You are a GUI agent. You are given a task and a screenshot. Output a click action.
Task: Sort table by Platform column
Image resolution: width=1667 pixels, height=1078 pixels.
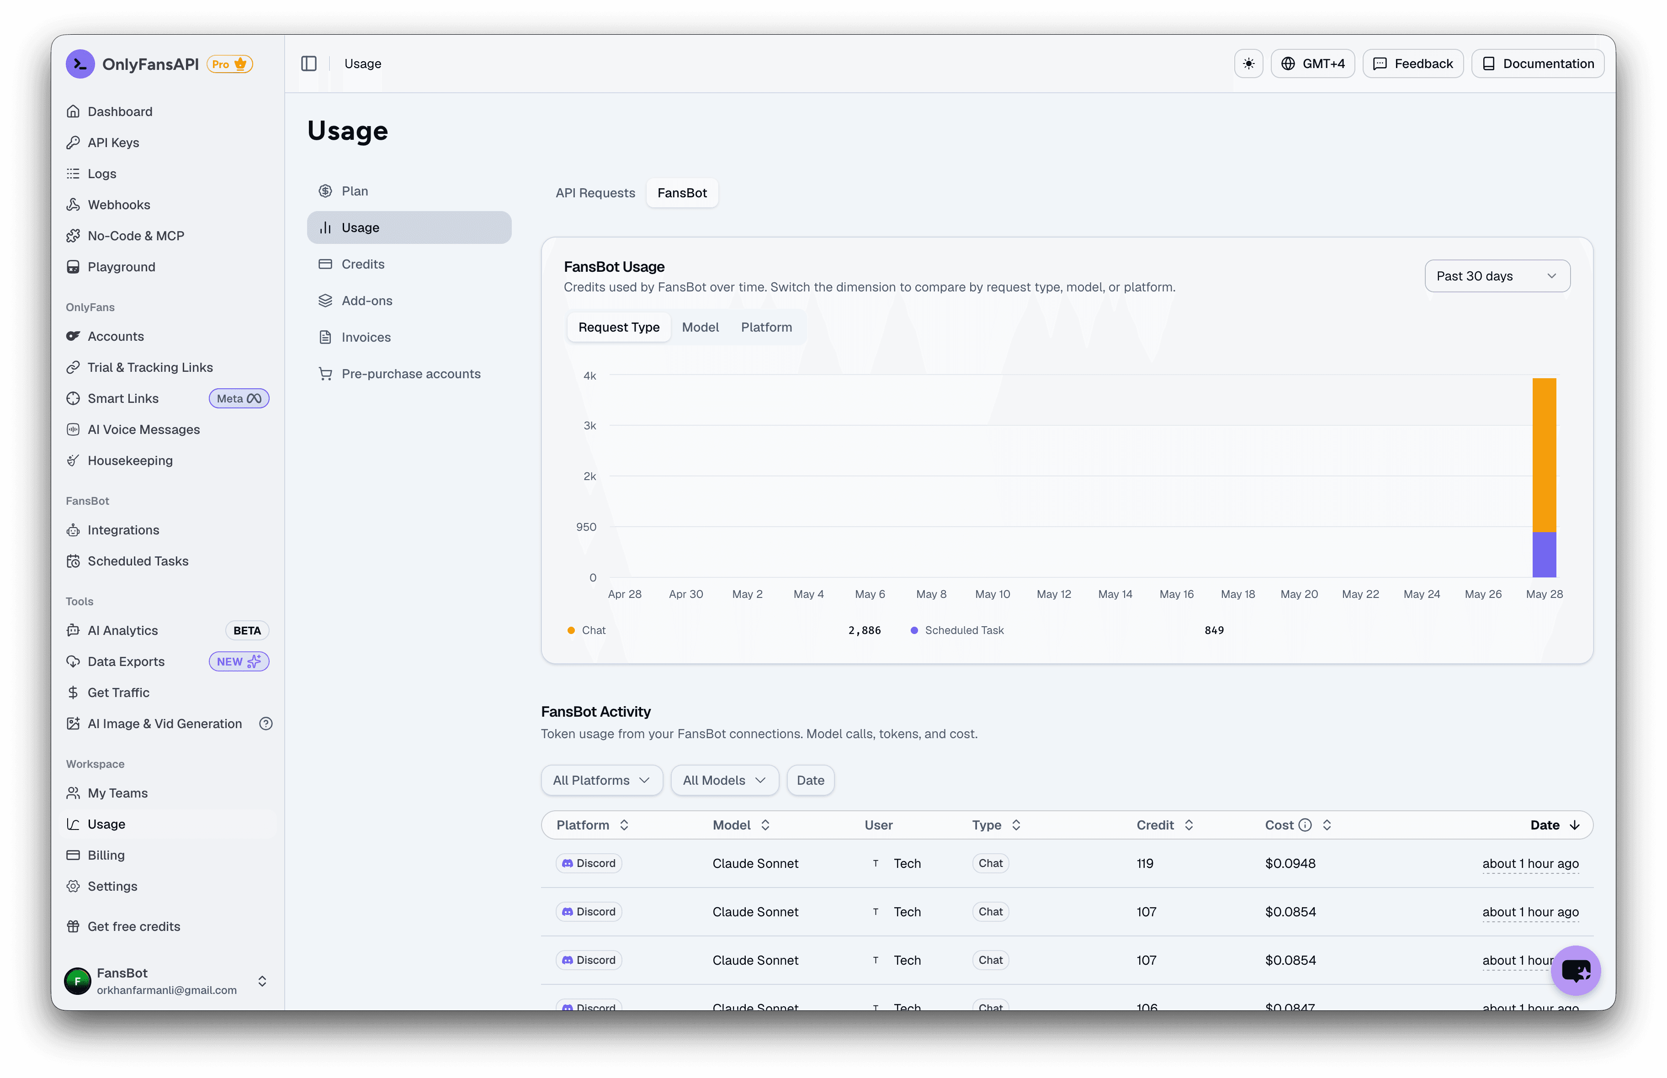tap(592, 824)
